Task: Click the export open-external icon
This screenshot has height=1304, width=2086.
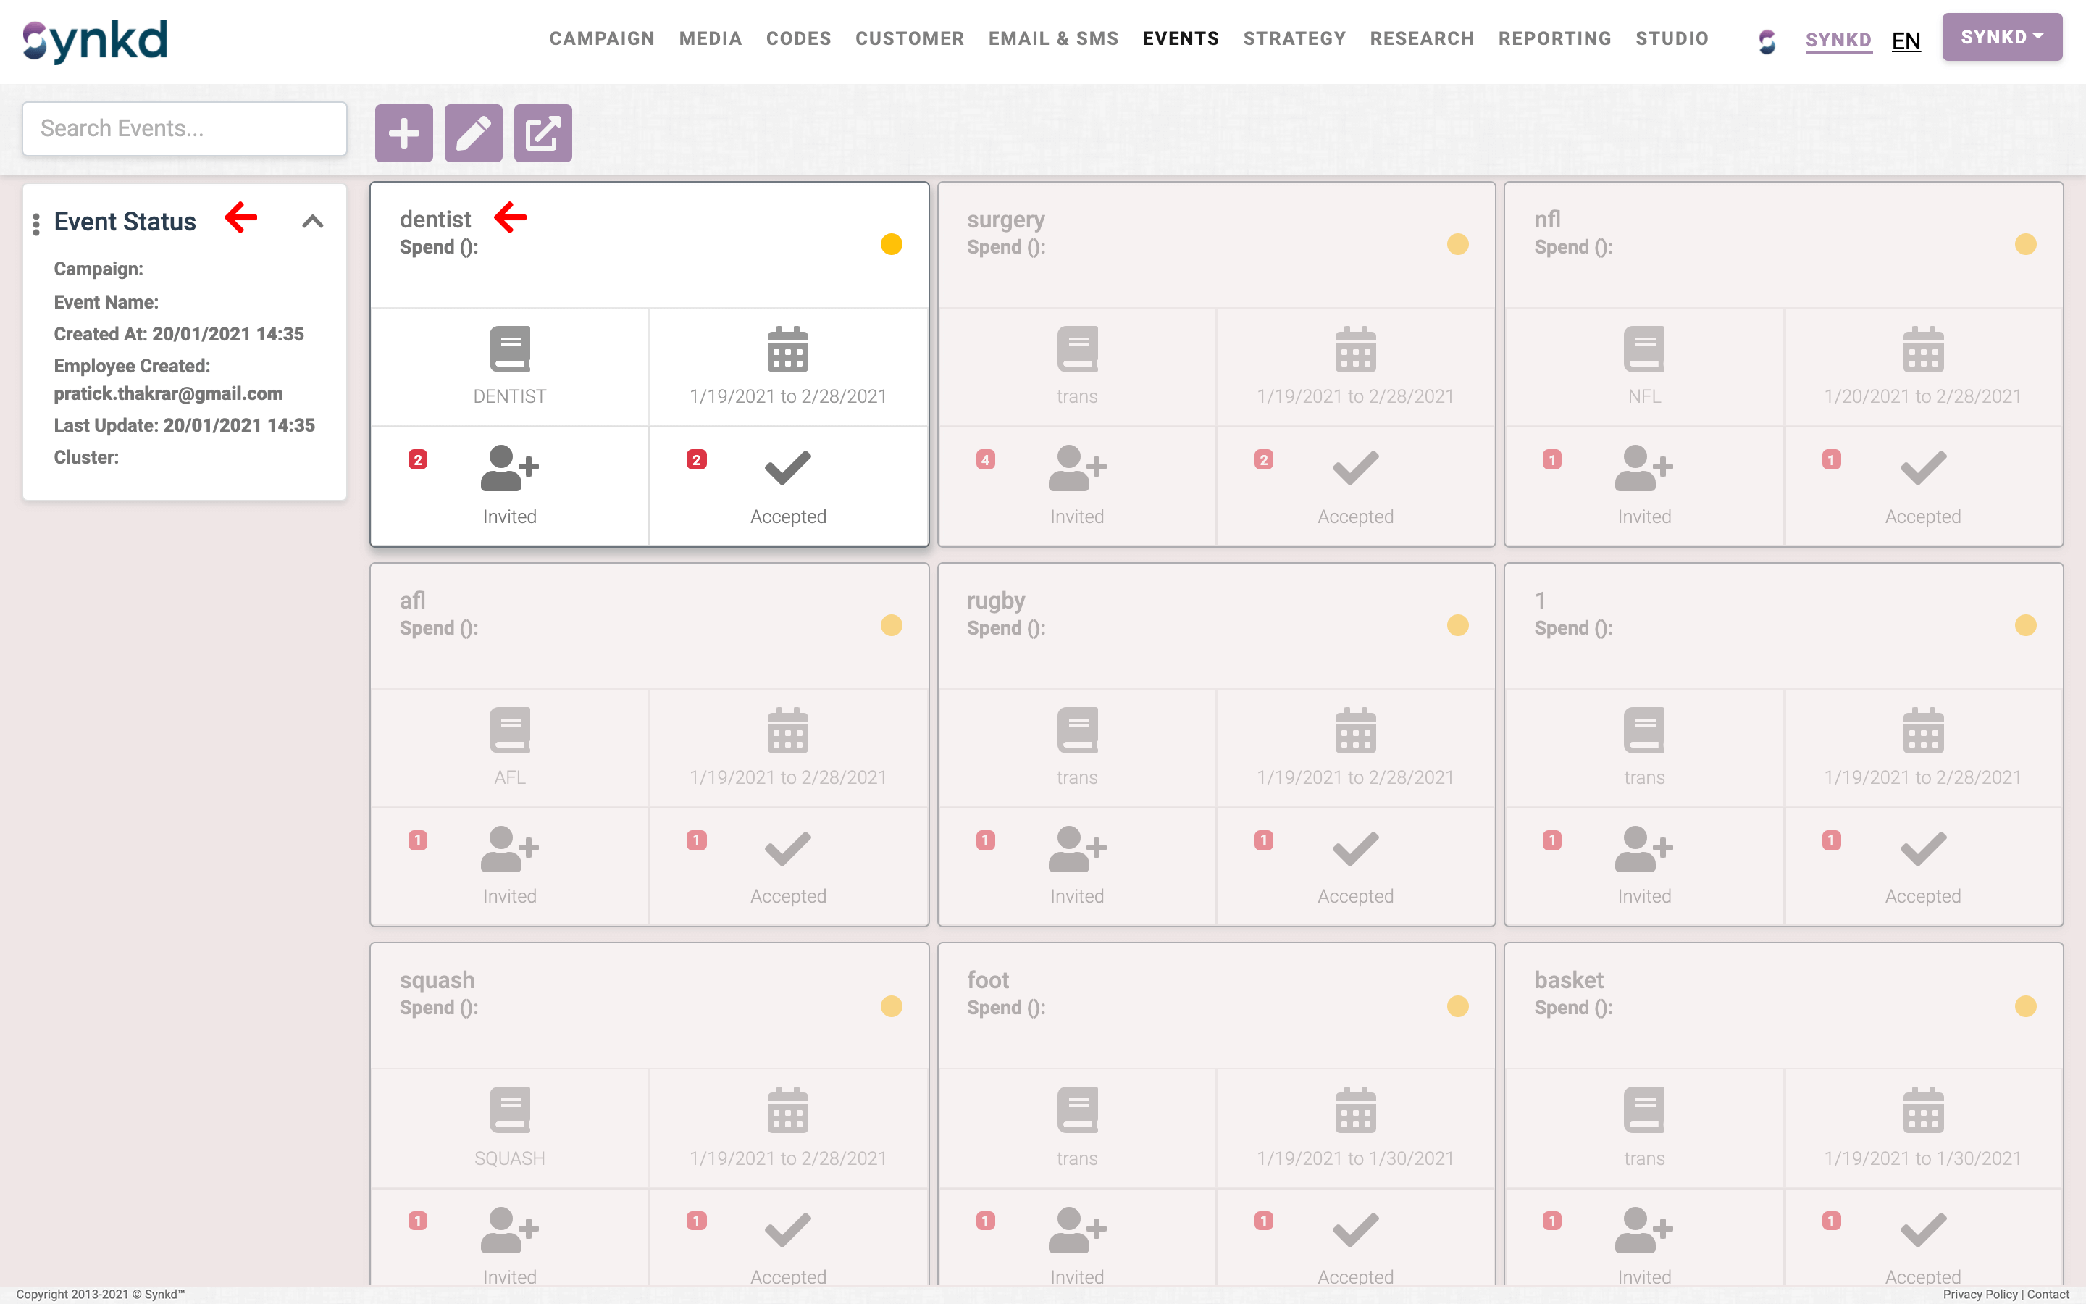Action: tap(543, 133)
